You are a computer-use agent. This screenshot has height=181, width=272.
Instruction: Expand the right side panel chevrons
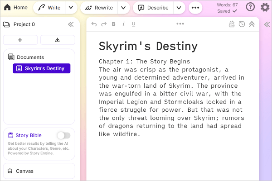coord(267,24)
